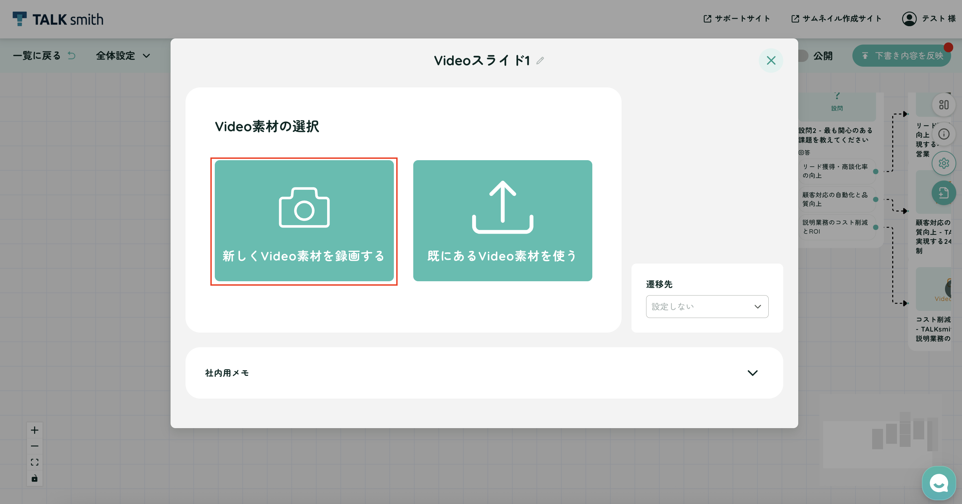Toggle the canvas lock icon
The image size is (962, 504).
[x=34, y=478]
